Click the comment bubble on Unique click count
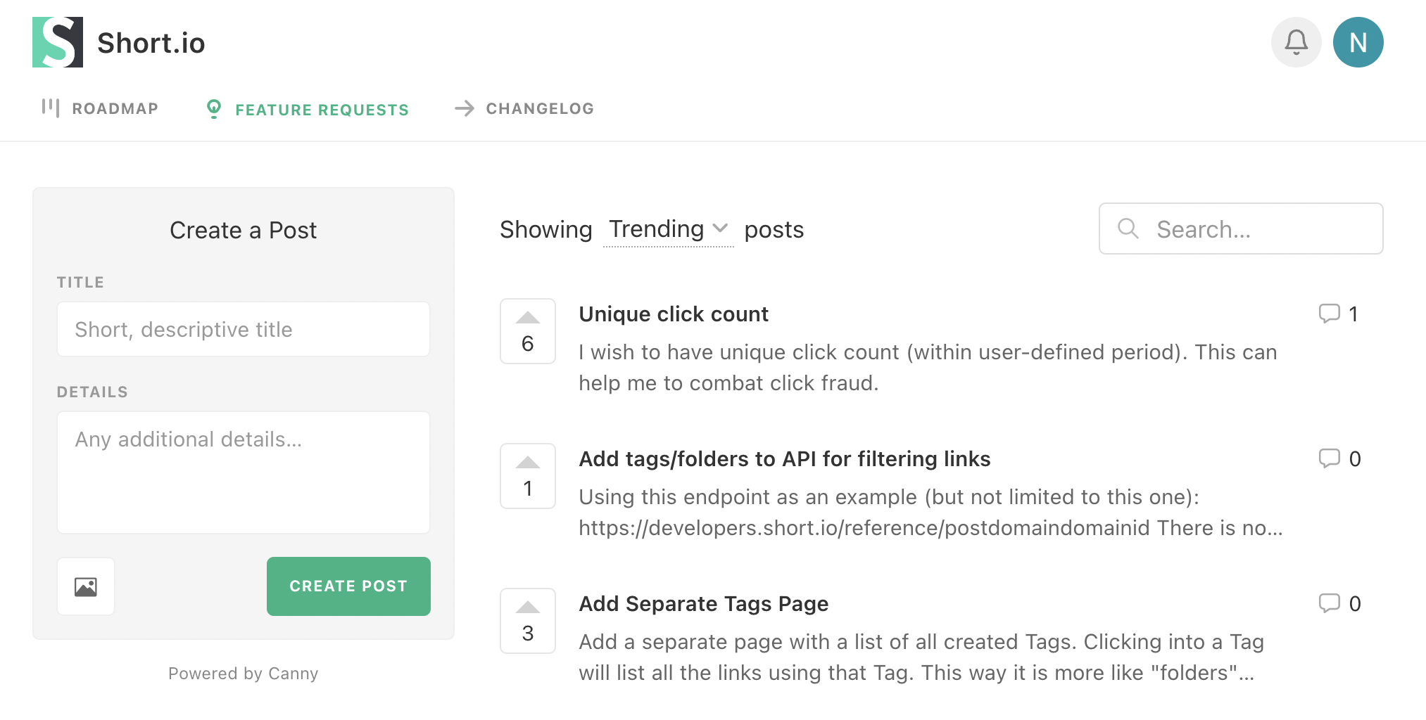This screenshot has width=1426, height=720. [x=1329, y=314]
